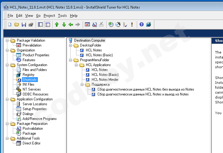Select HCL Notes shortcut under DesktopFolder
Image resolution: width=223 pixels, height=153 pixels.
94,50
